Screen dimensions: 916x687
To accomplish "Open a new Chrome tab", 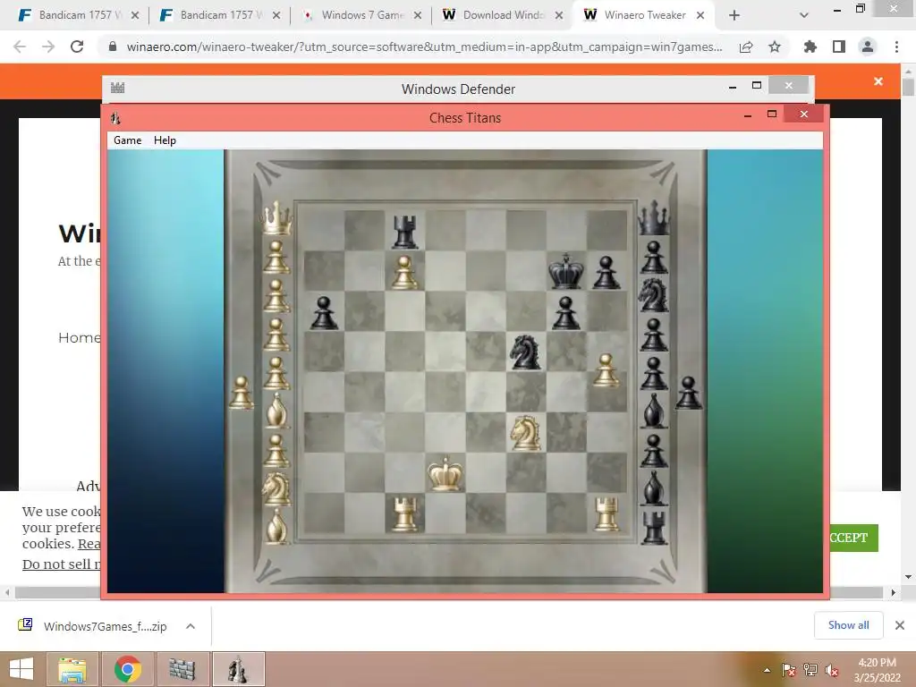I will (734, 15).
